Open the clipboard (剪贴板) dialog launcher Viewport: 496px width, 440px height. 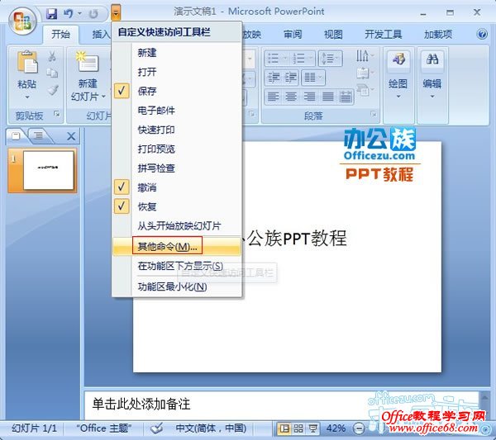pos(57,113)
